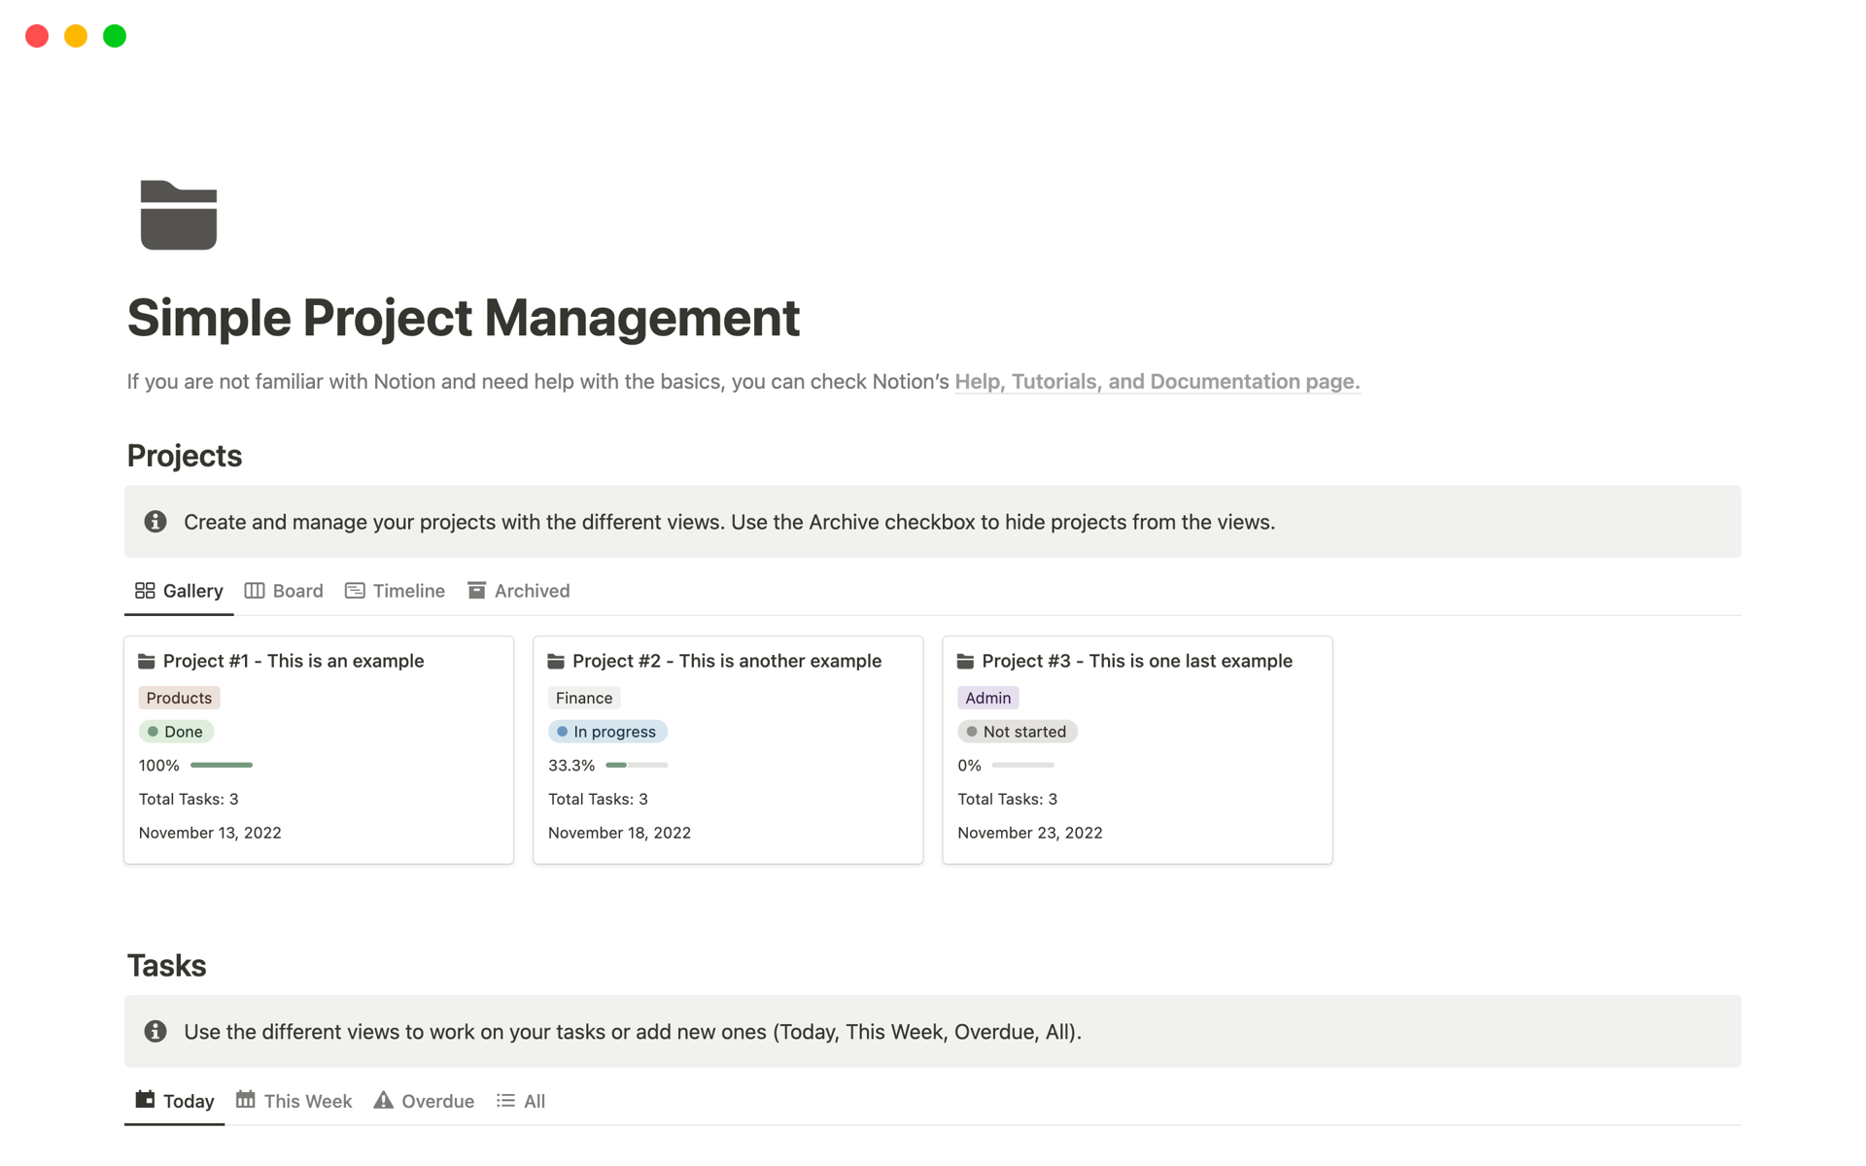Expand the Timeline view dropdown
This screenshot has height=1166, width=1866.
pyautogui.click(x=395, y=590)
